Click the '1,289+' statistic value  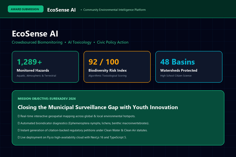30,62
